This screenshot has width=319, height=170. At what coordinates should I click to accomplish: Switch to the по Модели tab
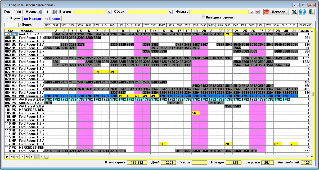pos(32,19)
